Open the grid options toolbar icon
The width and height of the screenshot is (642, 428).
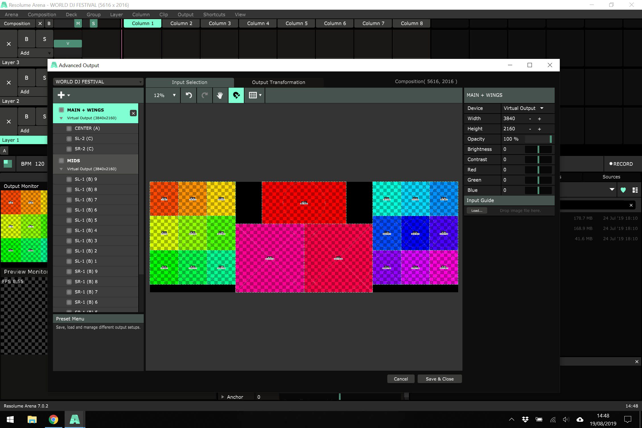point(255,95)
